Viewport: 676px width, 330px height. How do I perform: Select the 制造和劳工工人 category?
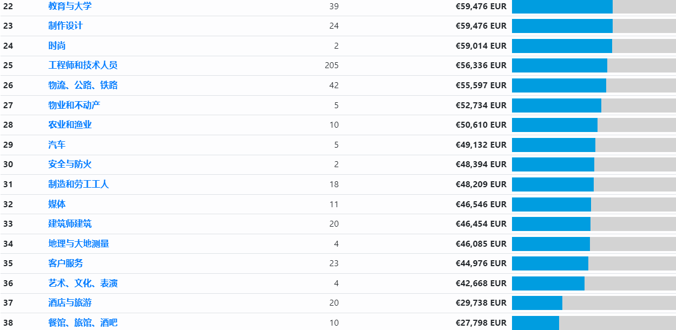coord(78,184)
